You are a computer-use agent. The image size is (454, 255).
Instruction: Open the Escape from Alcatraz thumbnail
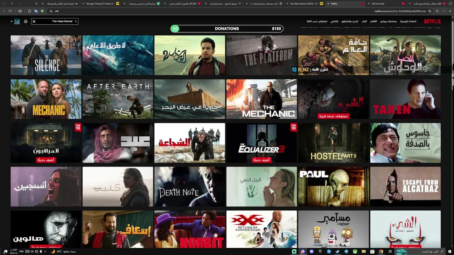(x=405, y=187)
